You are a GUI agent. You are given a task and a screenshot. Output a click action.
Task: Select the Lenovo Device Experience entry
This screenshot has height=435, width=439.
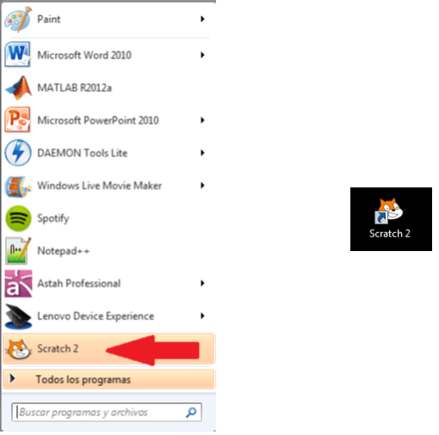point(108,316)
